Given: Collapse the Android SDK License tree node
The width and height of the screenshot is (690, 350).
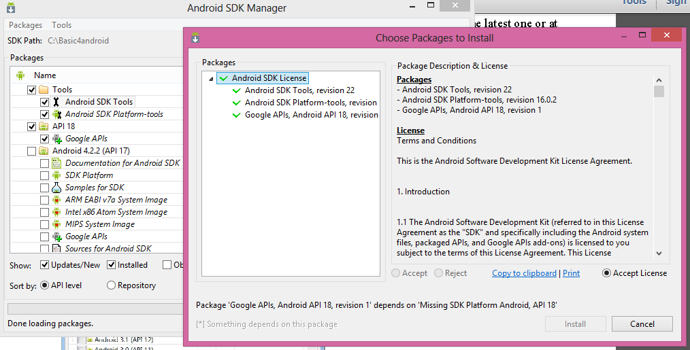Looking at the screenshot, I should click(211, 79).
